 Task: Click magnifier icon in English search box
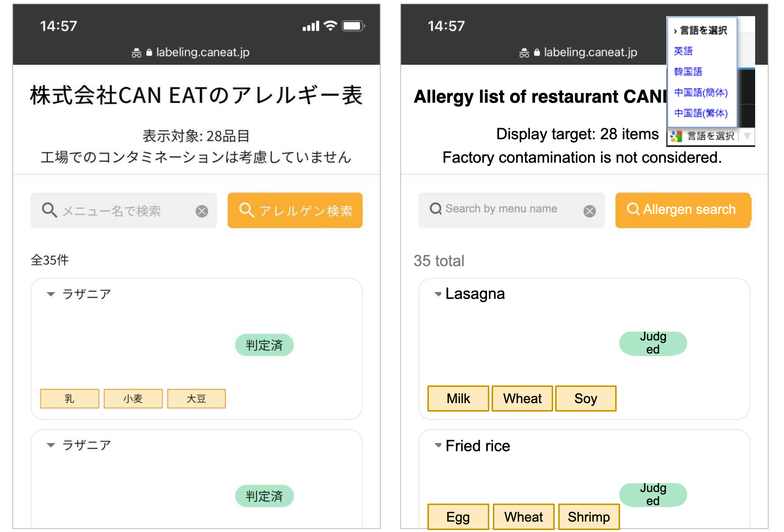coord(435,208)
